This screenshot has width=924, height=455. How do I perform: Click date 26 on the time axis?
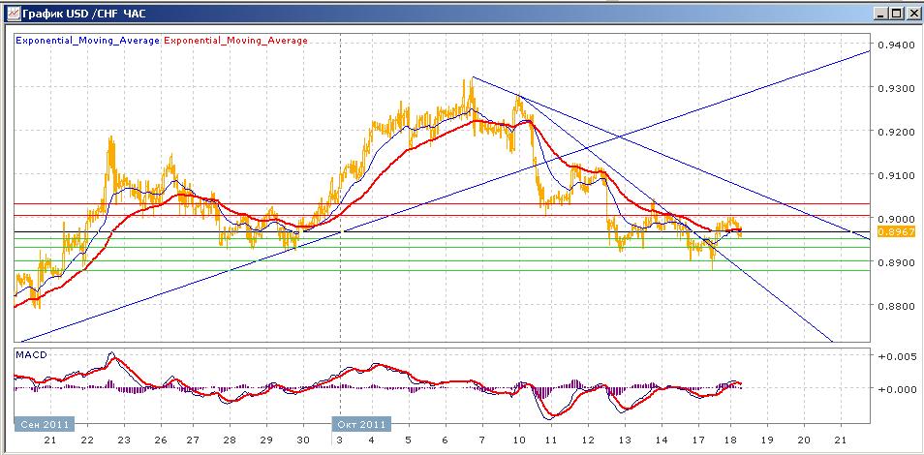click(x=159, y=440)
